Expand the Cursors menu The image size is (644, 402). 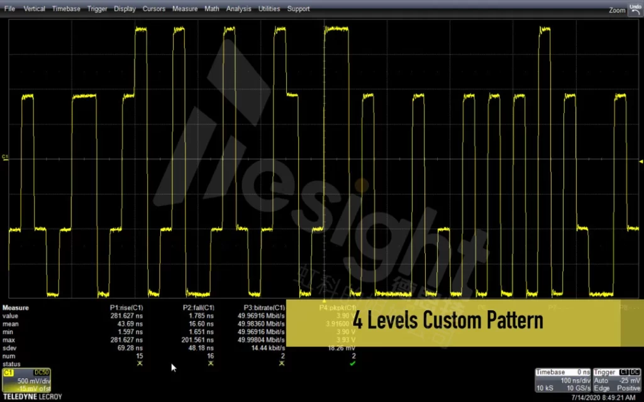coord(153,9)
